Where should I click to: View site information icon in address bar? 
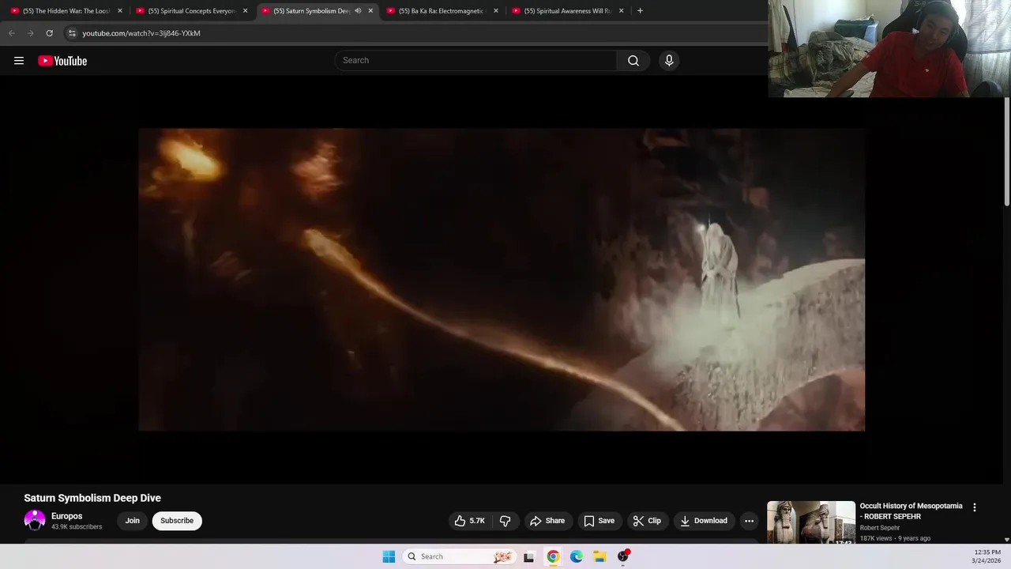point(72,33)
